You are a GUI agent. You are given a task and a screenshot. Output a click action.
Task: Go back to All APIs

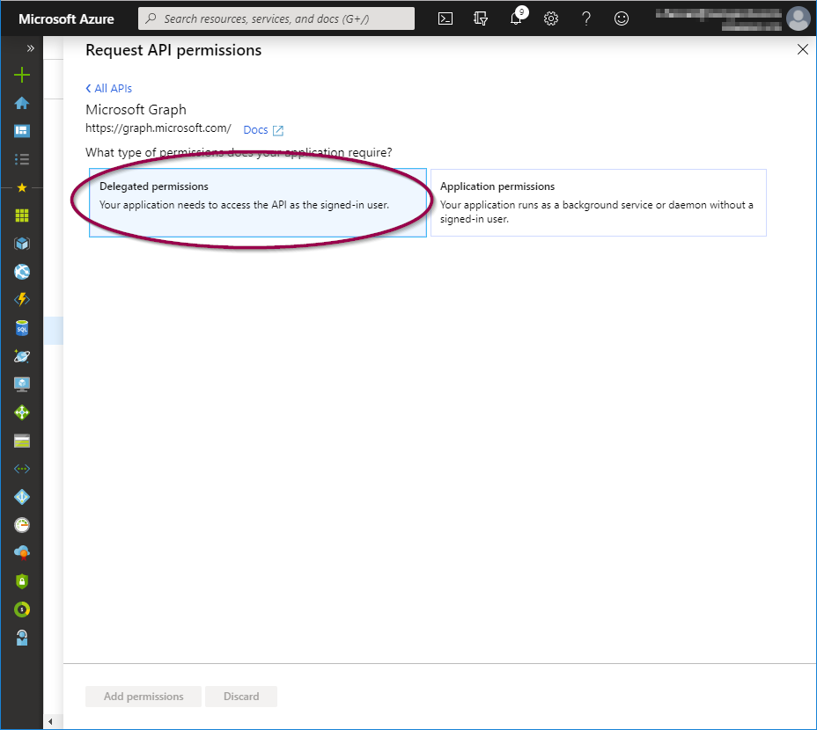(109, 89)
